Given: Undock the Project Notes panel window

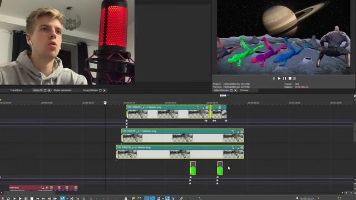Looking at the screenshot, I should click(100, 91).
